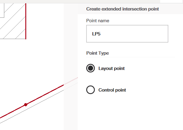Select the Layout point radio button

(x=90, y=68)
